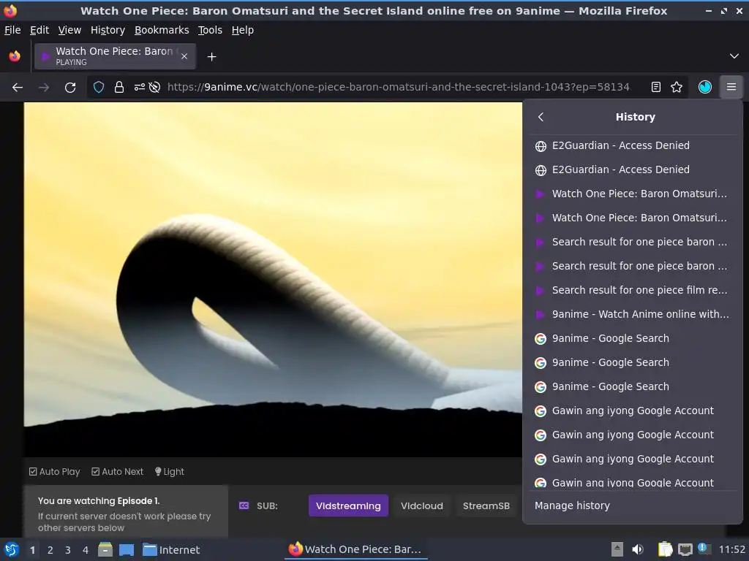Open the Tools menu

pos(210,30)
